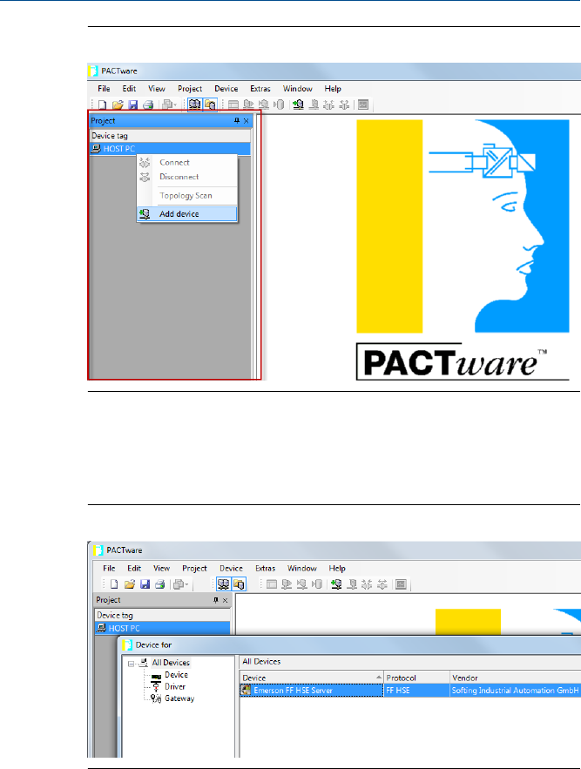The width and height of the screenshot is (581, 769).
Task: Open View menu in context-menu window
Action: pyautogui.click(x=157, y=89)
